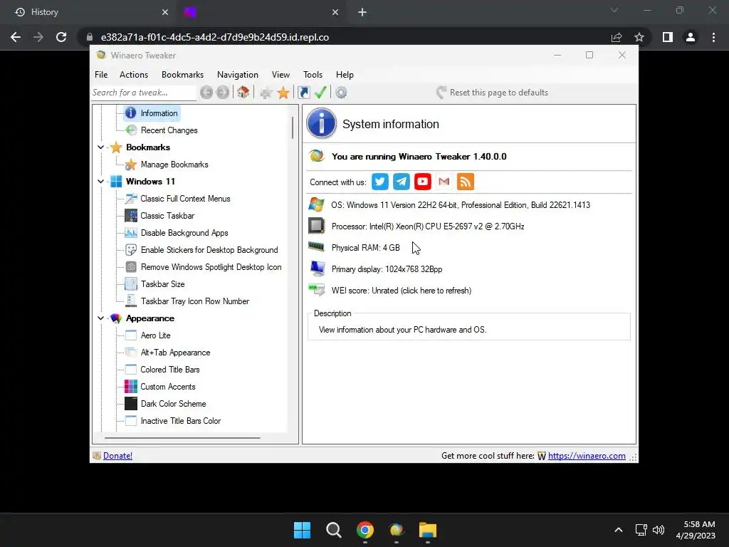
Task: Click the shortcut arrow export icon in toolbar
Action: coord(304,93)
